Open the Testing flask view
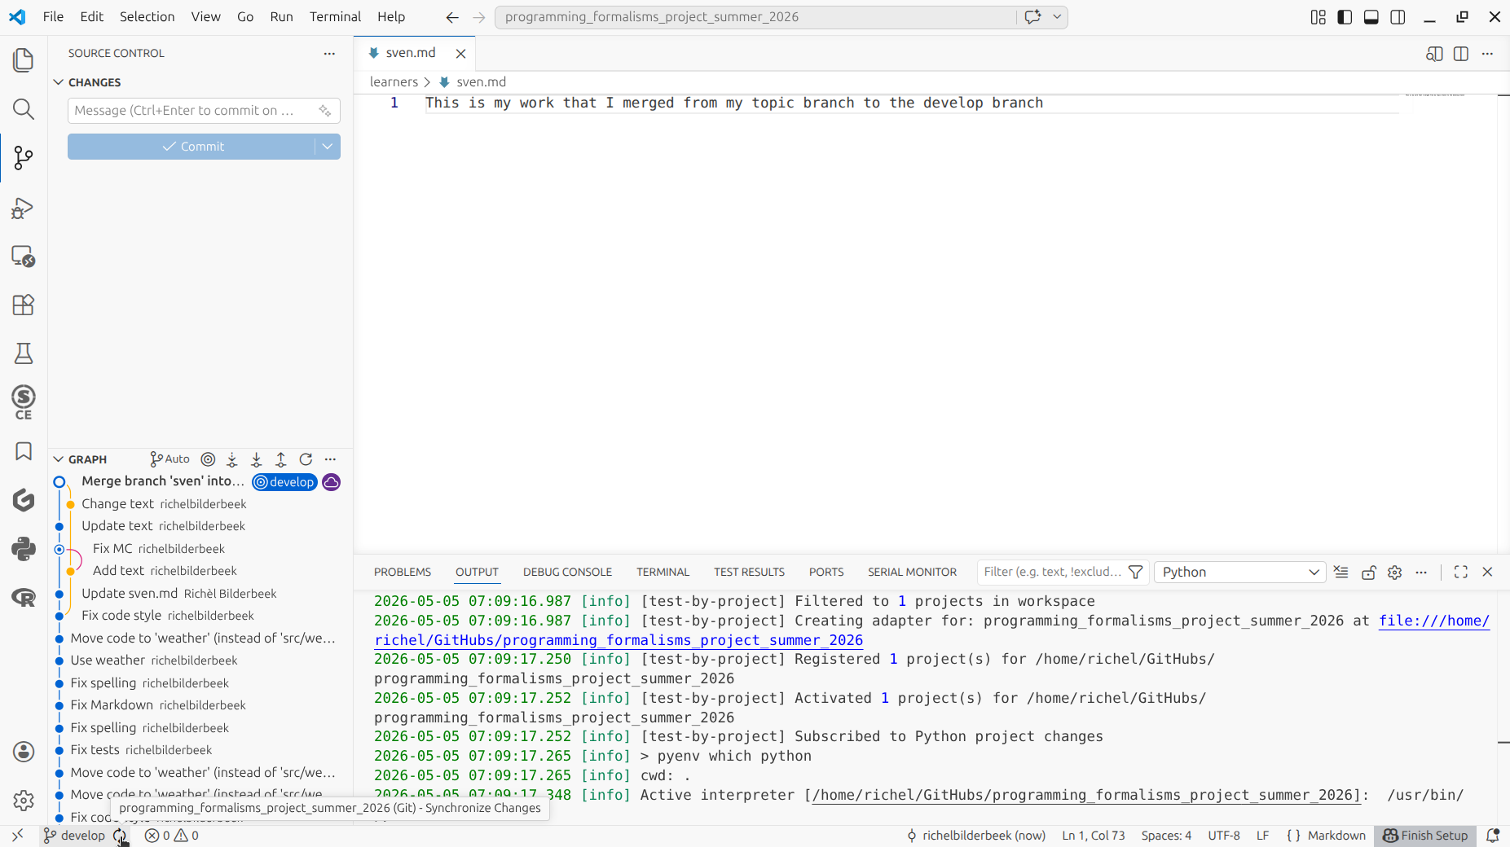The width and height of the screenshot is (1510, 847). pyautogui.click(x=24, y=353)
